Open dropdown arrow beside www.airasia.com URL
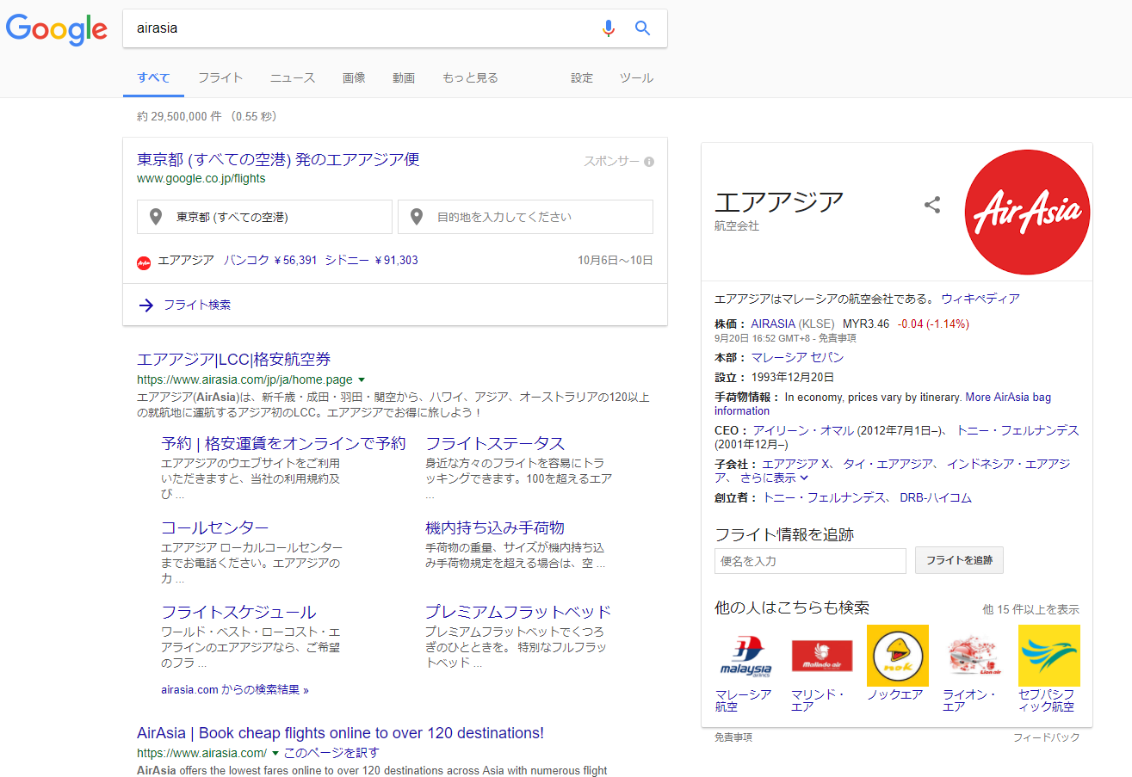 pos(275,753)
